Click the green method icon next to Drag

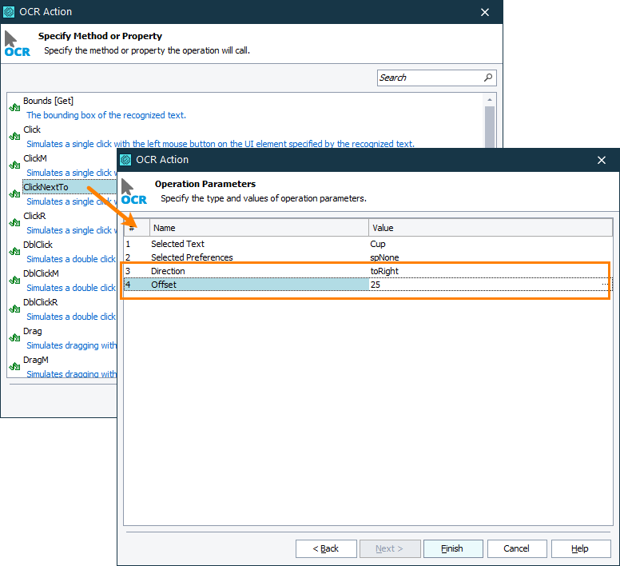point(14,337)
